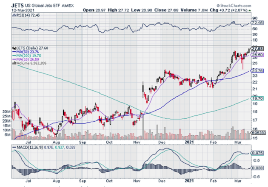Click the 'Low 26.90' value
Image resolution: width=268 pixels, height=187 pixels.
[142, 10]
